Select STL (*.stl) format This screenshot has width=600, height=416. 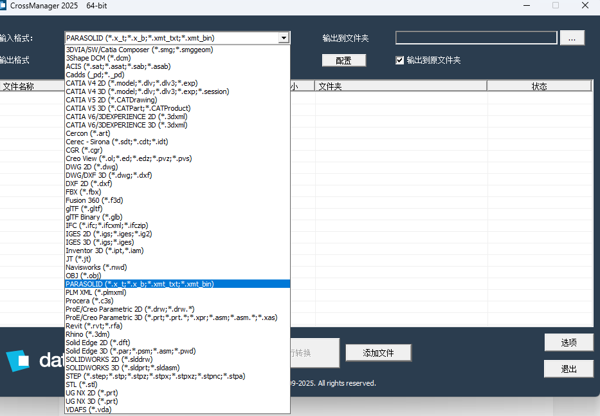point(177,384)
